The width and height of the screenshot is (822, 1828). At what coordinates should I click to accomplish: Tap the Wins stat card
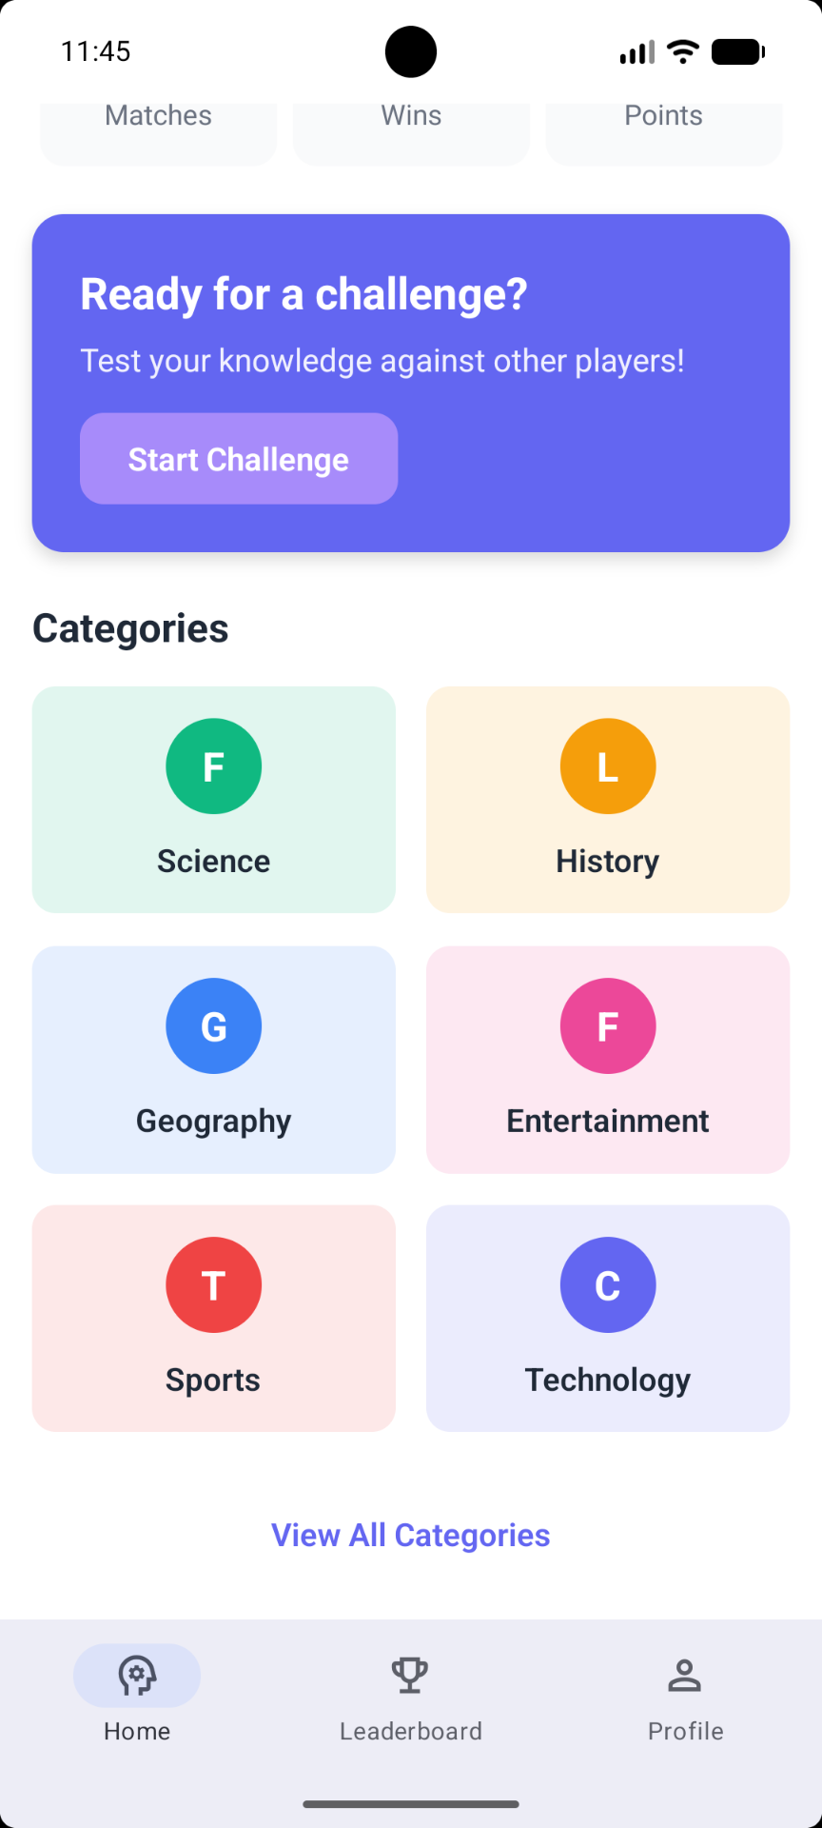click(x=411, y=129)
